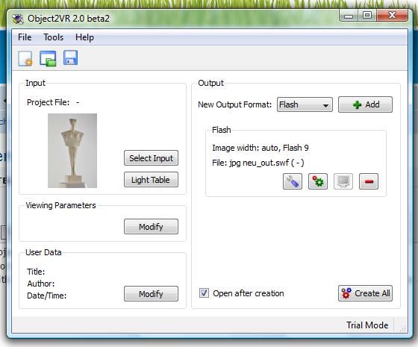Click the Create All button

[365, 293]
